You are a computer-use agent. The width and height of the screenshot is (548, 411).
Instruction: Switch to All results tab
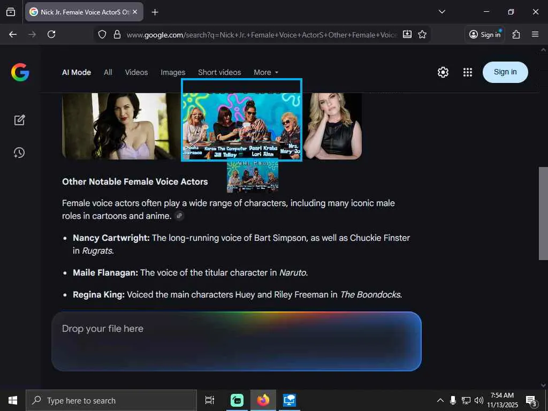pyautogui.click(x=108, y=72)
